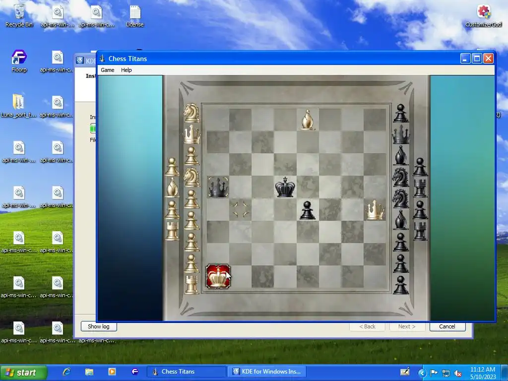508x381 pixels.
Task: Select the white bishop on the top rank
Action: (x=308, y=120)
